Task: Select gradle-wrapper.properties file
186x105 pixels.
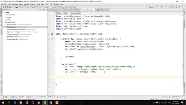Action: coord(21,29)
